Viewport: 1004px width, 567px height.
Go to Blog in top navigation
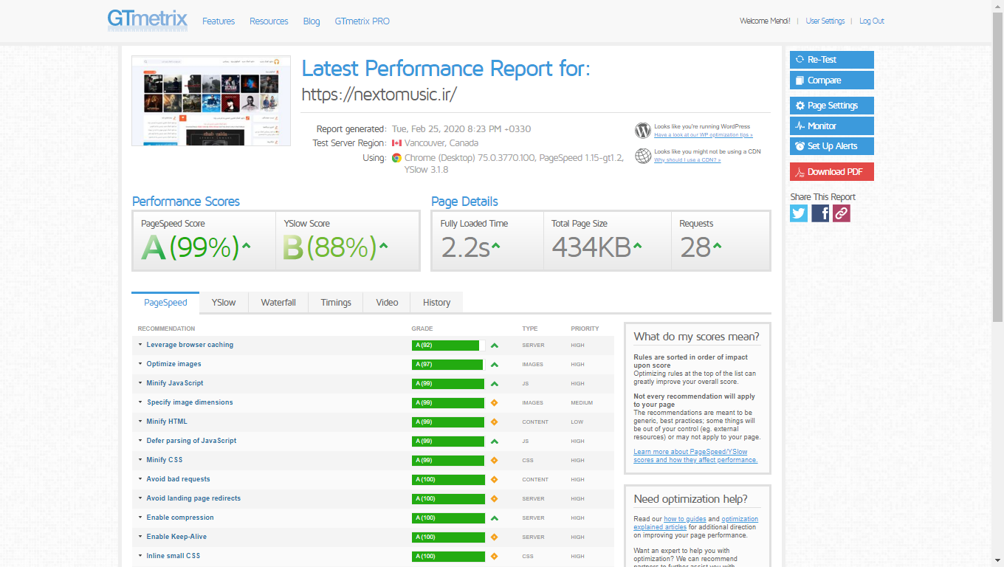312,21
